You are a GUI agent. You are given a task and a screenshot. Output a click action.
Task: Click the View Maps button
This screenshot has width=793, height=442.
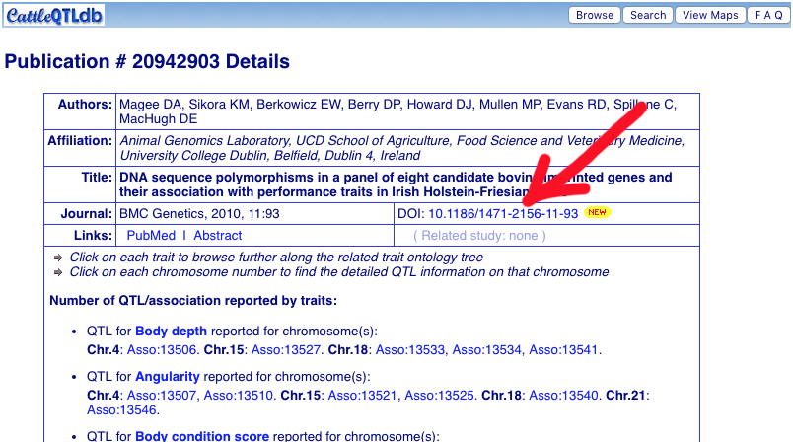tap(710, 15)
